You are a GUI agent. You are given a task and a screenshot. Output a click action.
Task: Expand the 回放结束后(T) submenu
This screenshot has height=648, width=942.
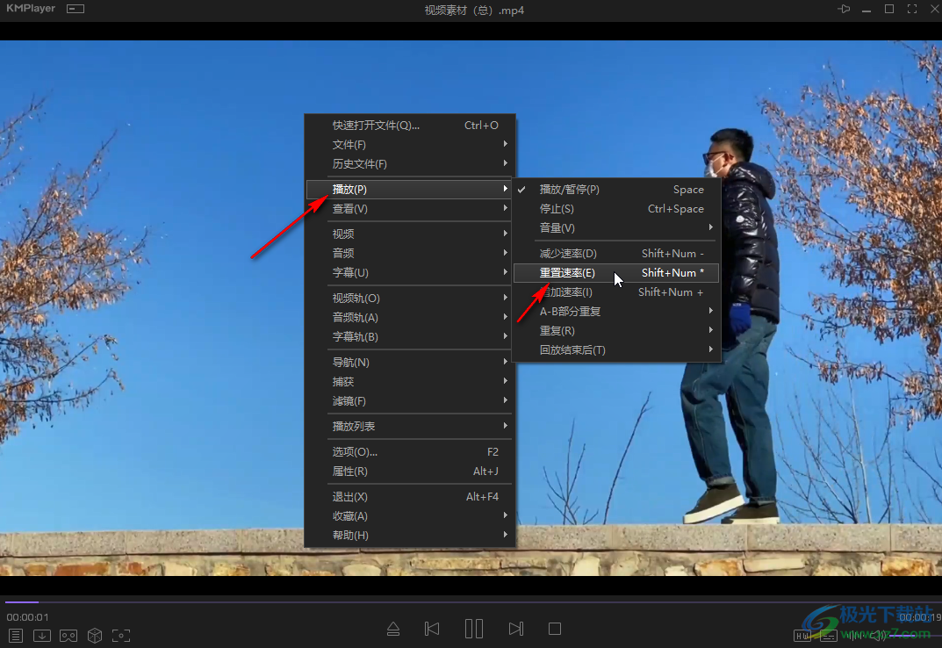point(616,349)
